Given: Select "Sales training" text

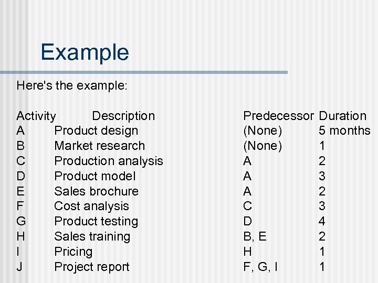Looking at the screenshot, I should (x=92, y=236).
